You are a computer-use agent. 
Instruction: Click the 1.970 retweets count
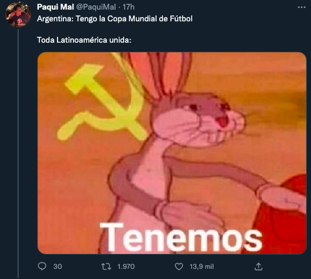(x=126, y=267)
